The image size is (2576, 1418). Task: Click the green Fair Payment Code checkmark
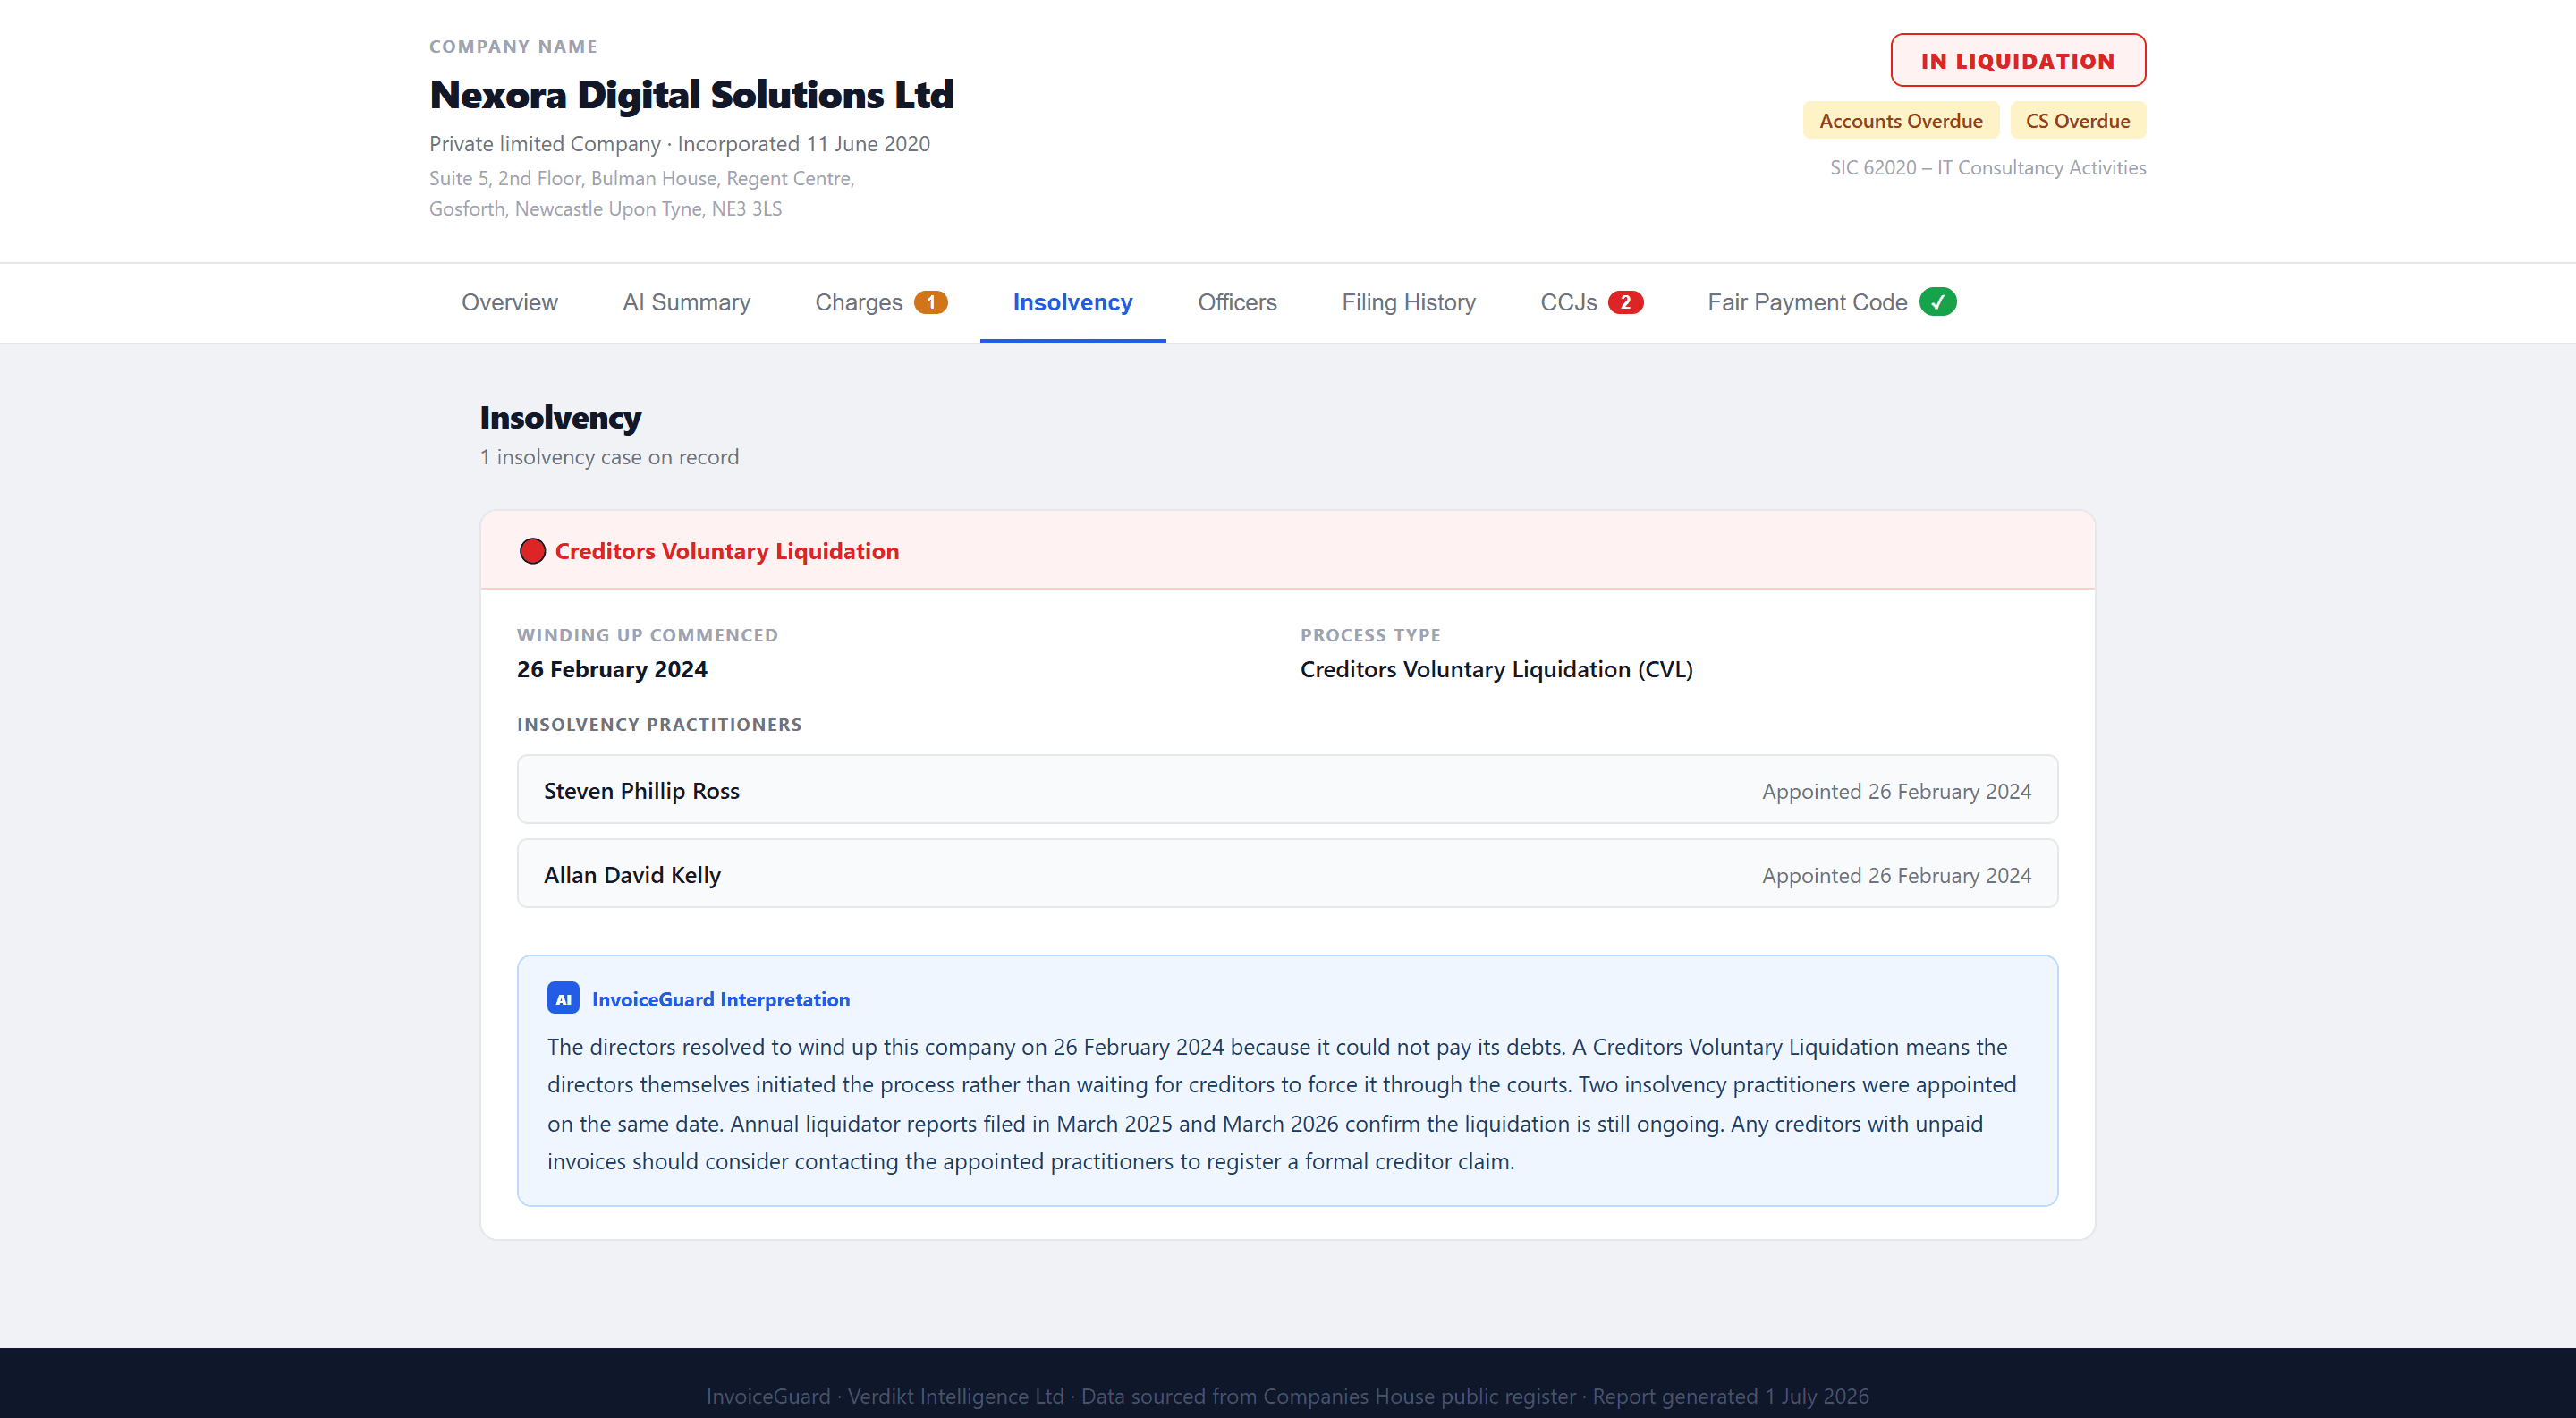tap(1937, 301)
